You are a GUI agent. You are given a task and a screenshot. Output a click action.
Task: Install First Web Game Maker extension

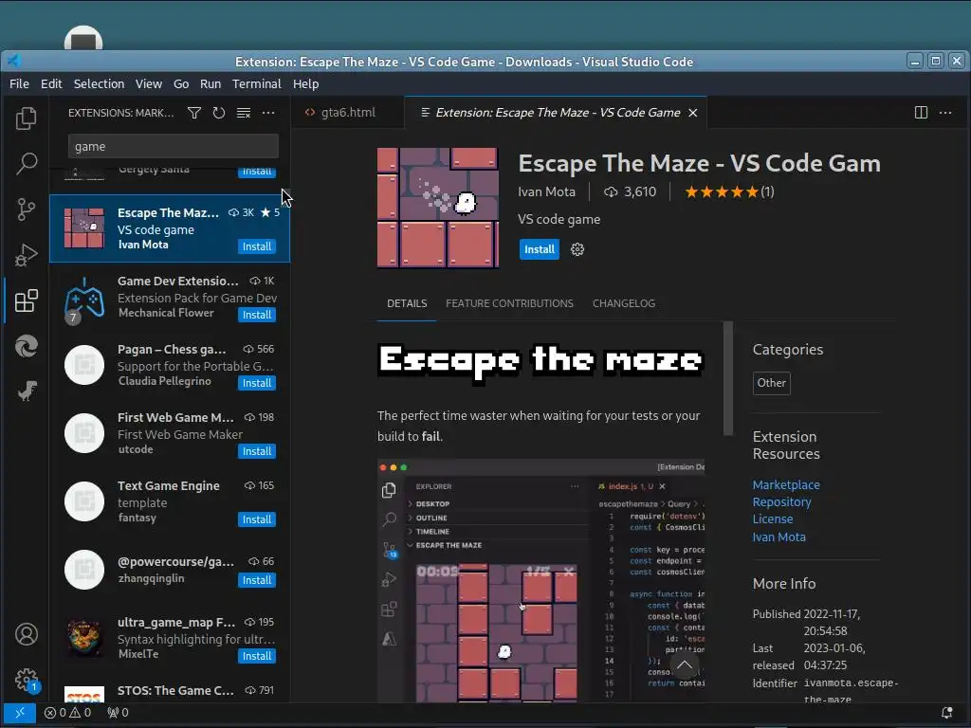[x=256, y=451]
